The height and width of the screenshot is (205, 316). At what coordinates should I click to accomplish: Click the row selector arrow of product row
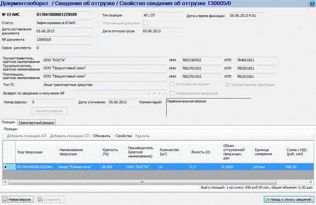(x=9, y=167)
